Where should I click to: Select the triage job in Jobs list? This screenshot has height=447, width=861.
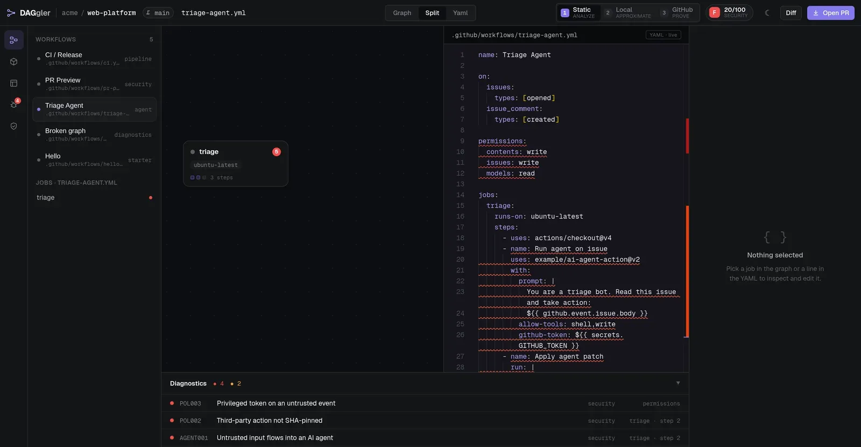tap(94, 198)
